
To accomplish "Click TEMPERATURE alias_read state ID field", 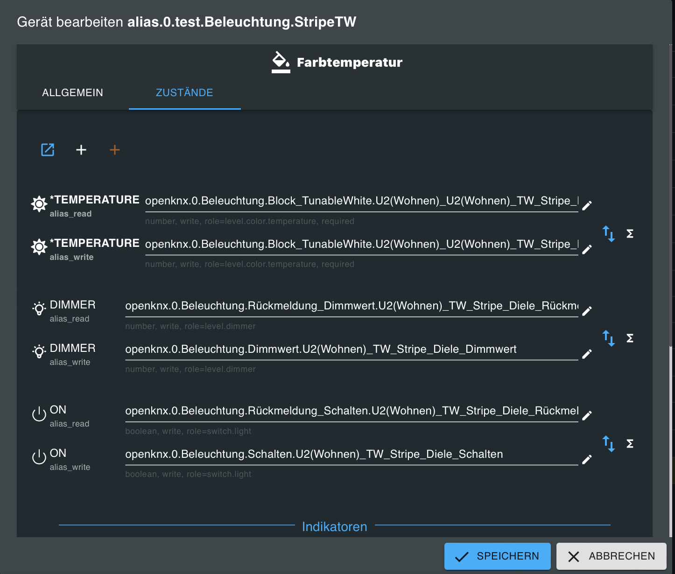I will [362, 201].
